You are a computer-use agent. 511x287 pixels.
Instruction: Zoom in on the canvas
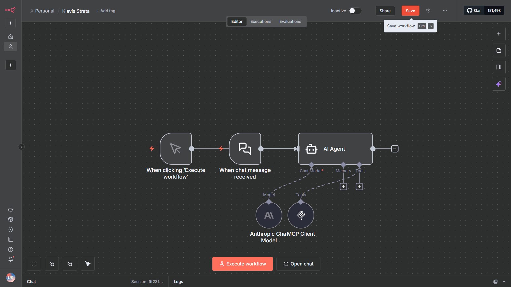[52, 264]
